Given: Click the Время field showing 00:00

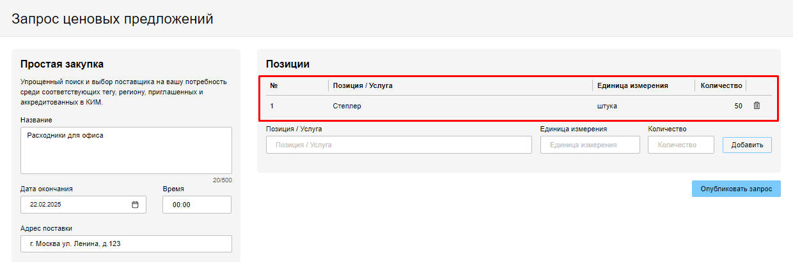Looking at the screenshot, I should (196, 205).
